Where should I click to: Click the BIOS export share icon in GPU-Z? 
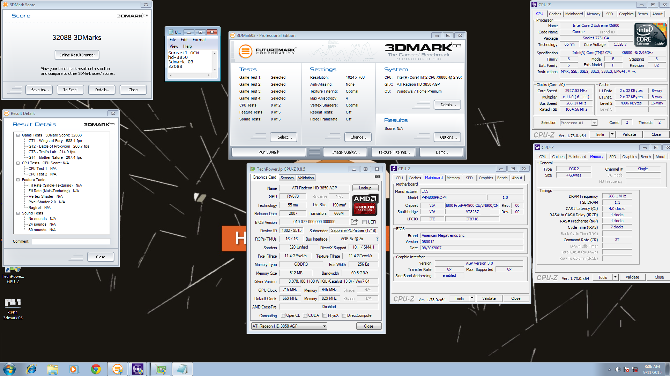pos(354,222)
